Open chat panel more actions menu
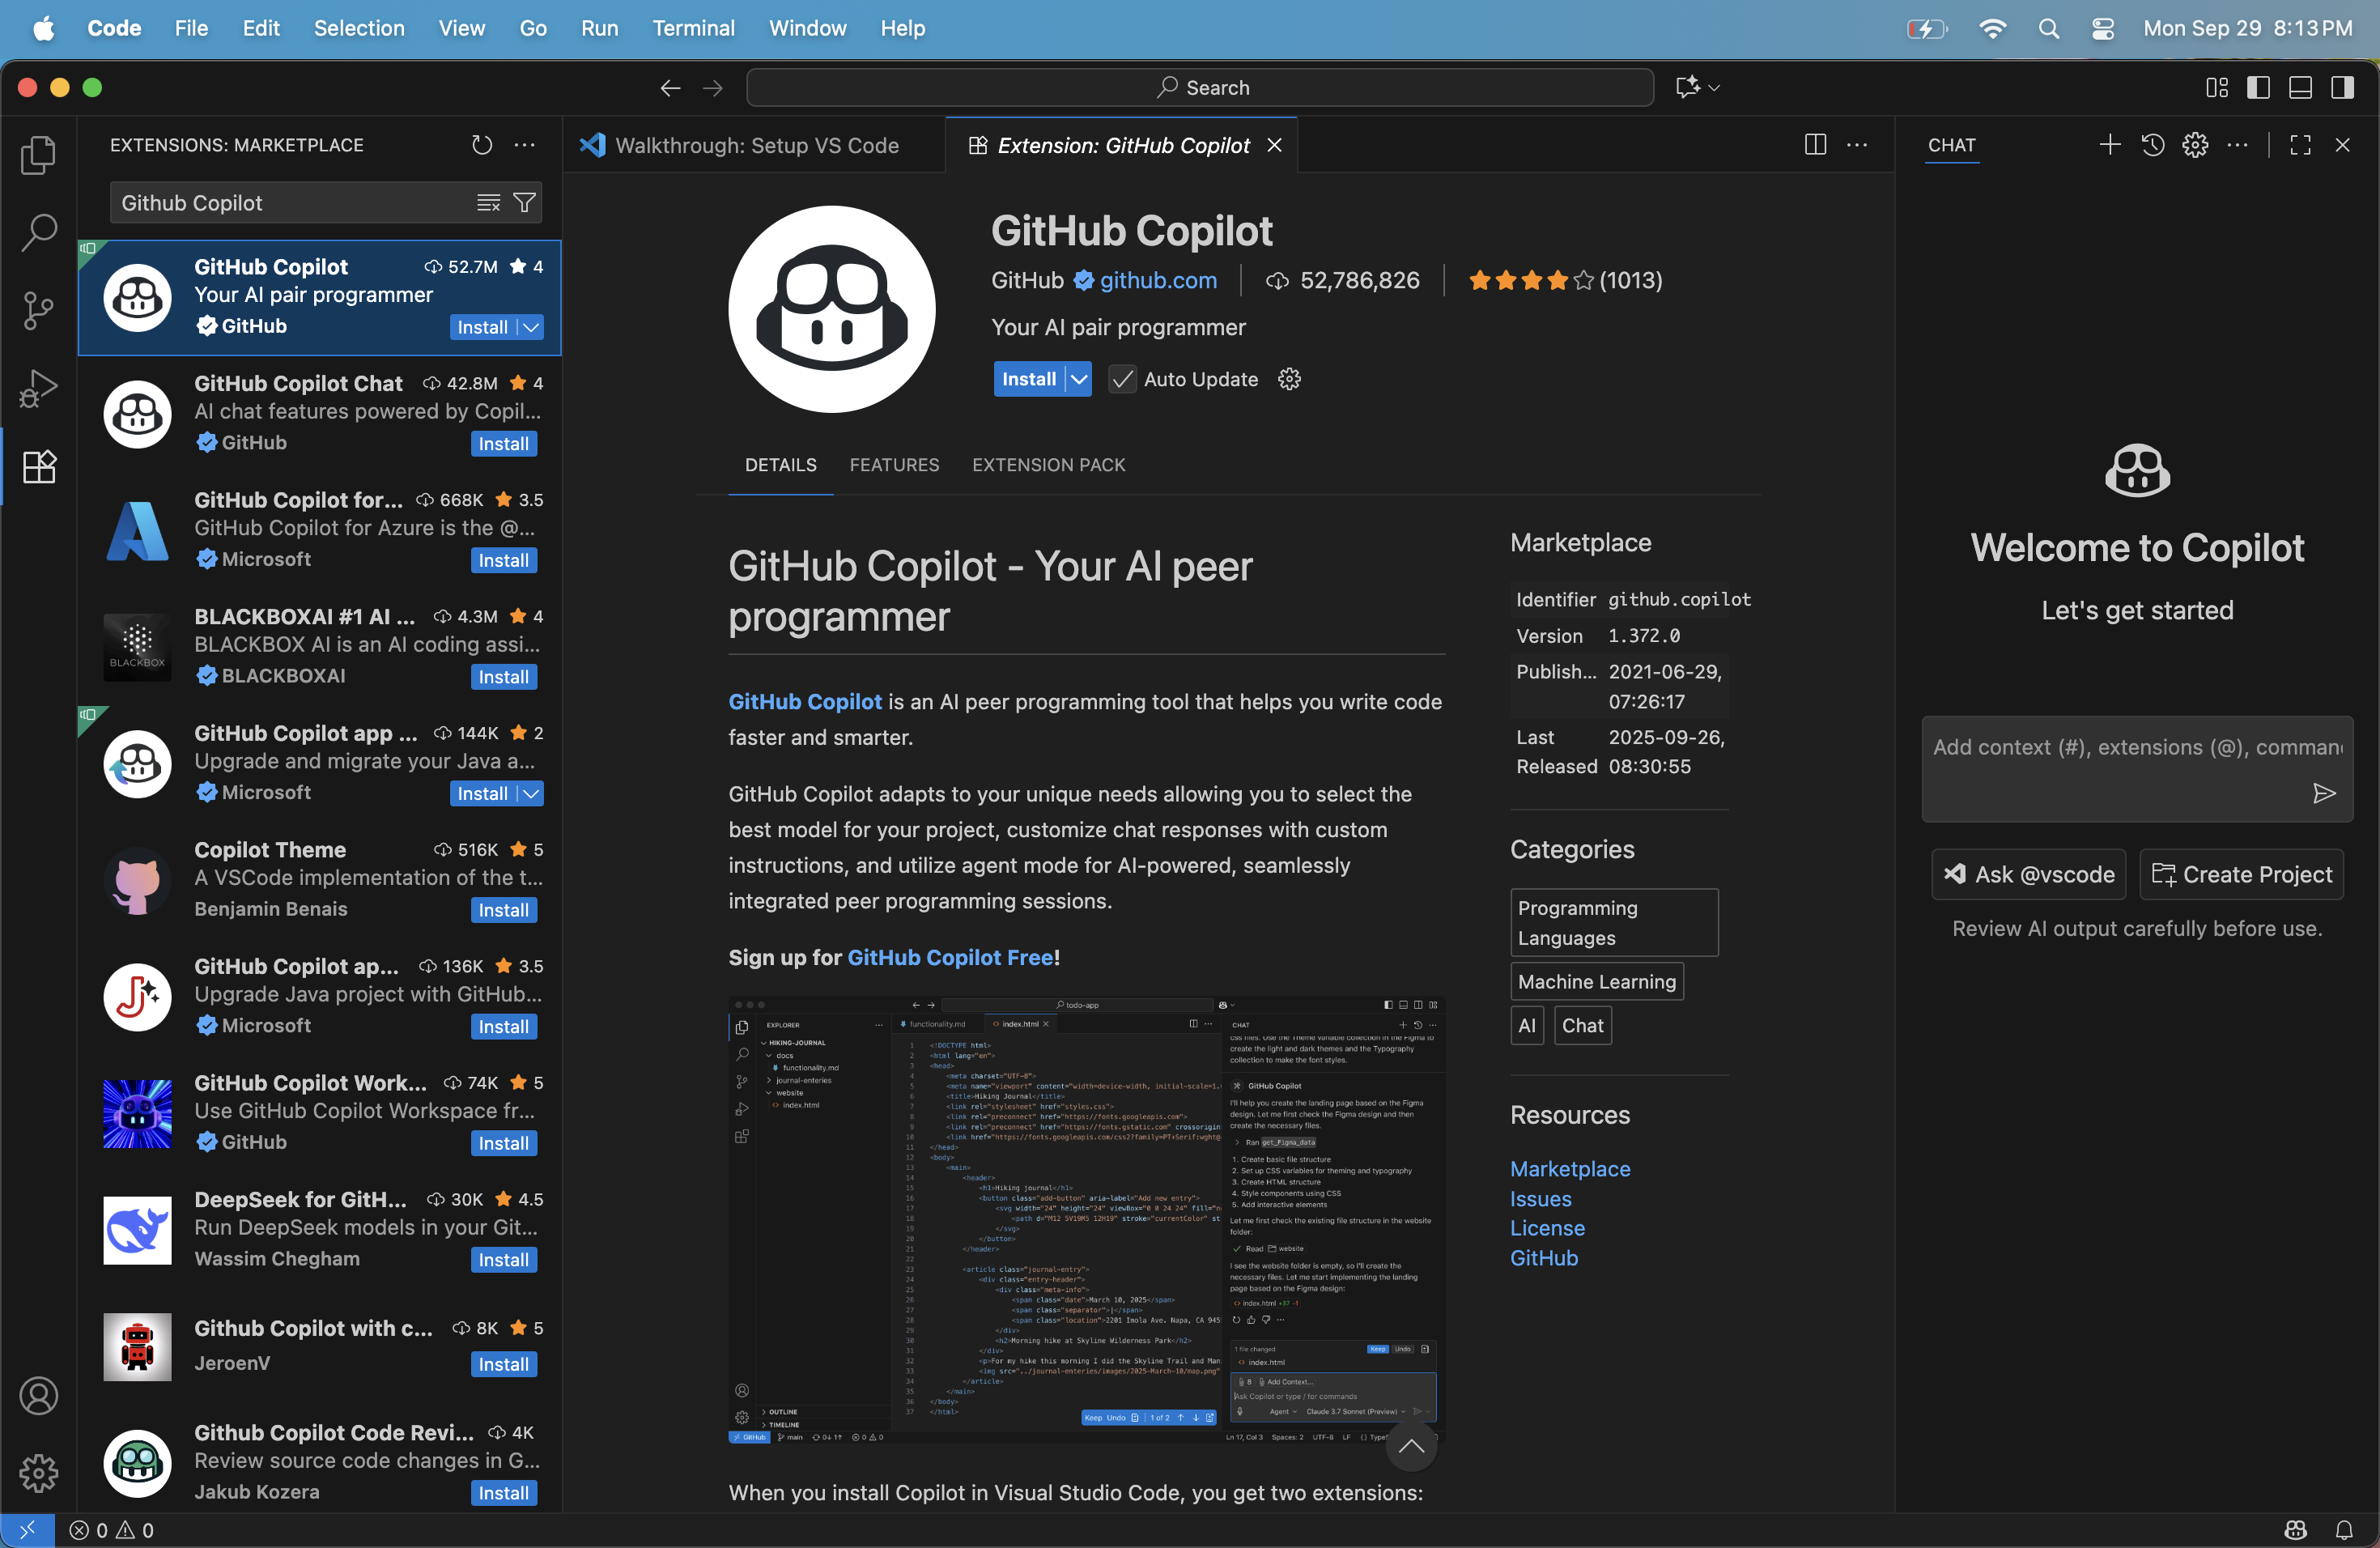Image resolution: width=2380 pixels, height=1548 pixels. point(2237,145)
